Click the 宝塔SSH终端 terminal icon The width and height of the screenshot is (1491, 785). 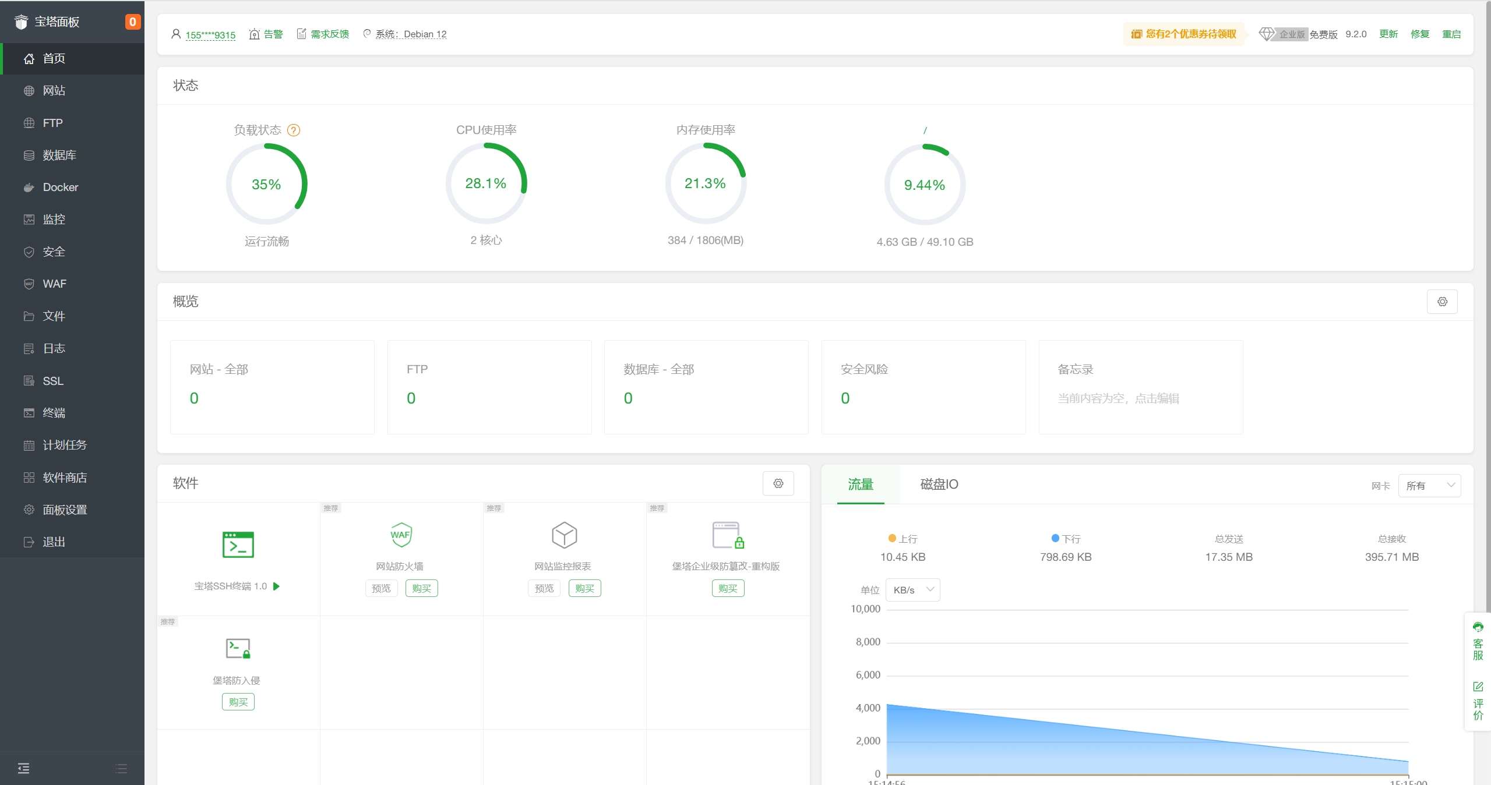coord(238,544)
